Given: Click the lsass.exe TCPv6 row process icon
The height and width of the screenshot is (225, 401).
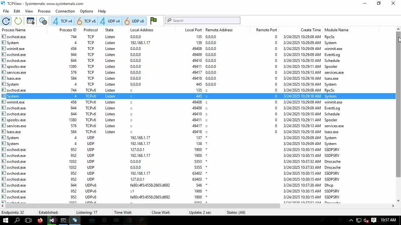Looking at the screenshot, I should 4,132.
